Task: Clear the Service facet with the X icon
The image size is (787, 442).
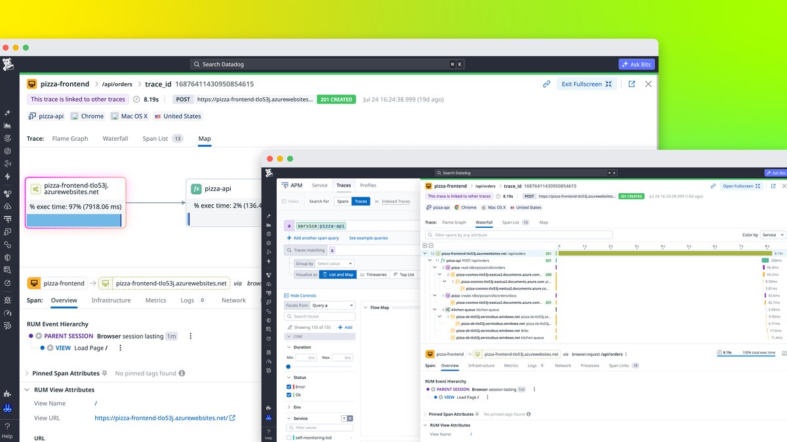Action: coord(350,418)
